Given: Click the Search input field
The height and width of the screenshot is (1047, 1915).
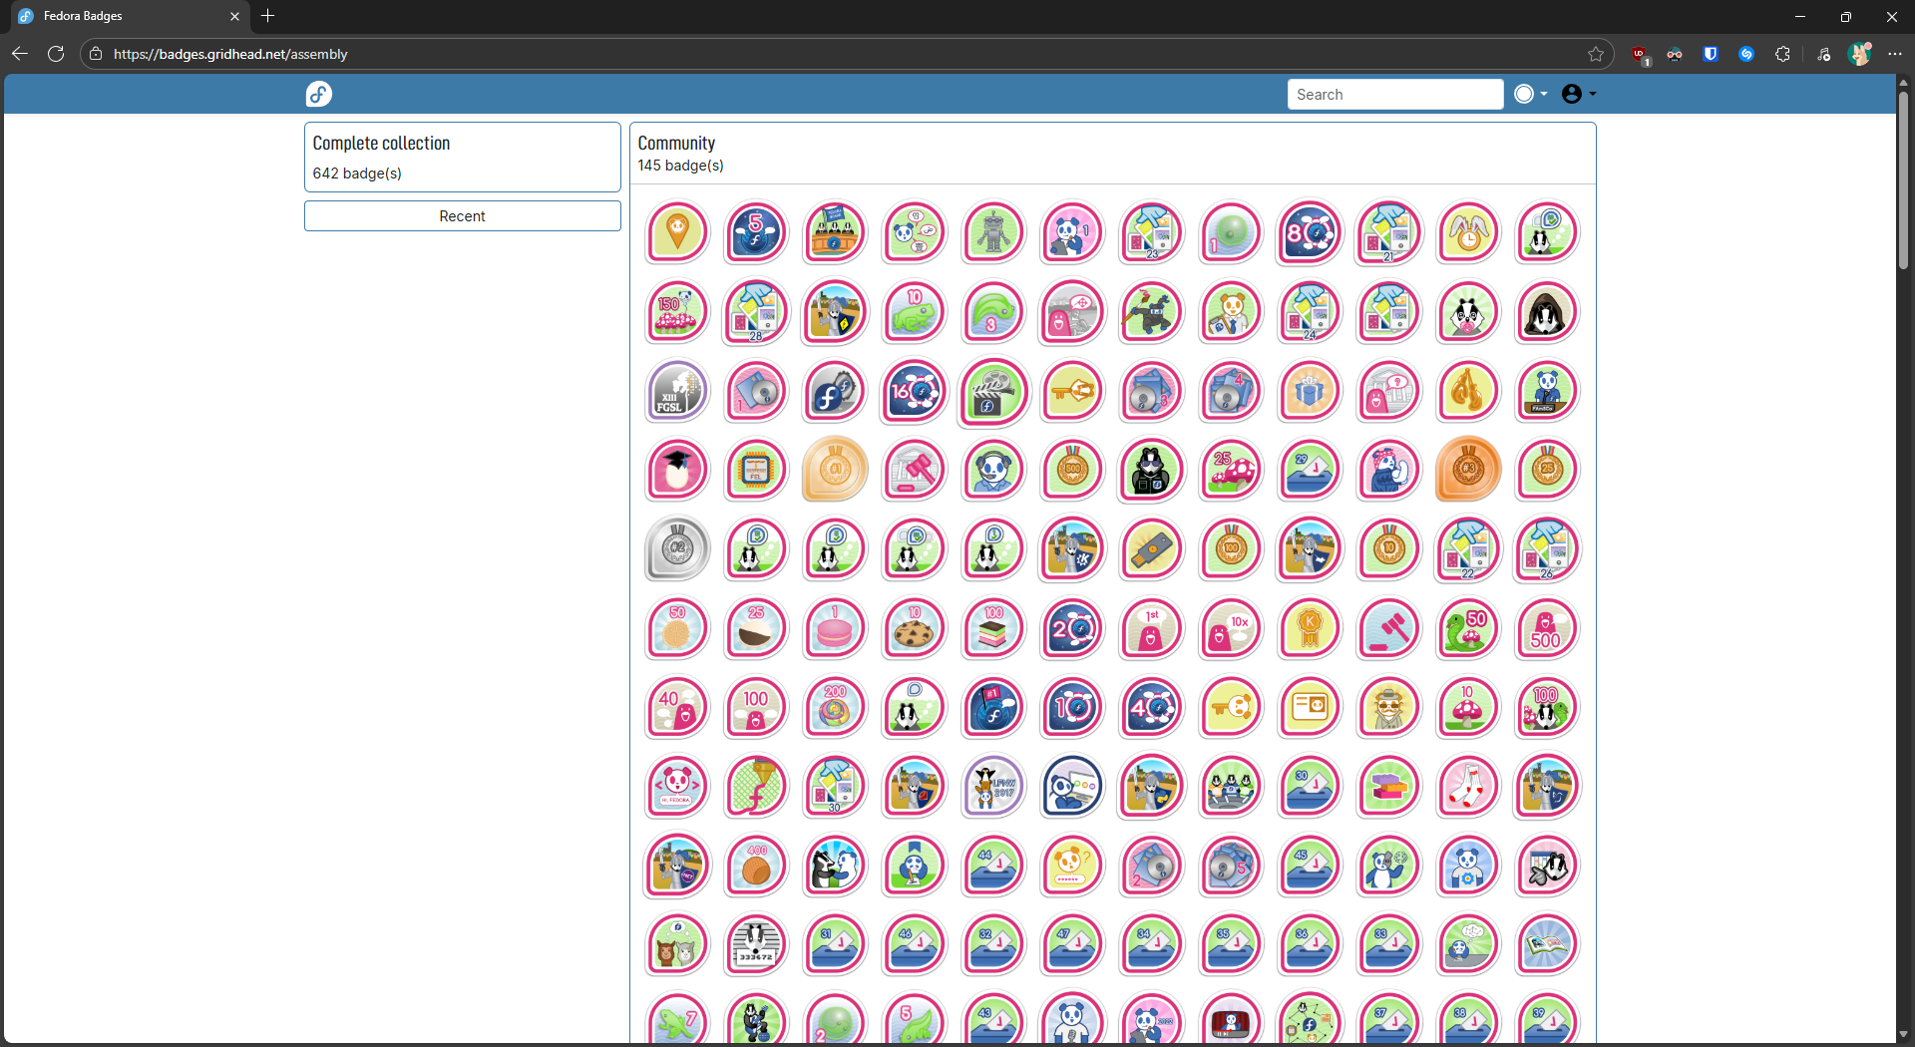Looking at the screenshot, I should point(1394,94).
